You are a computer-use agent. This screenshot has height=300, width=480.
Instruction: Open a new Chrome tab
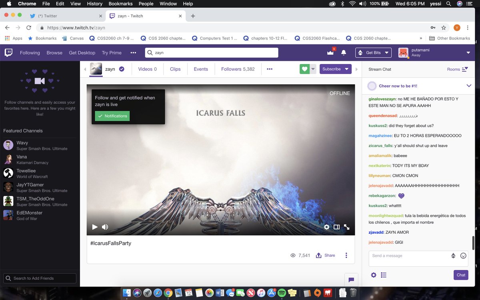pos(193,16)
